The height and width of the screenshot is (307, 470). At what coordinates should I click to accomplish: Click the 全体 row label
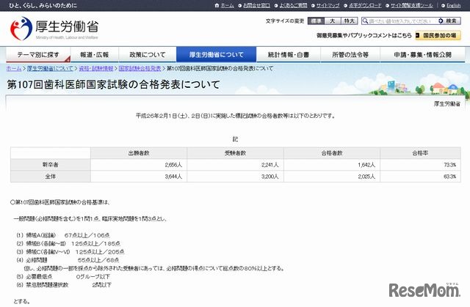51,177
